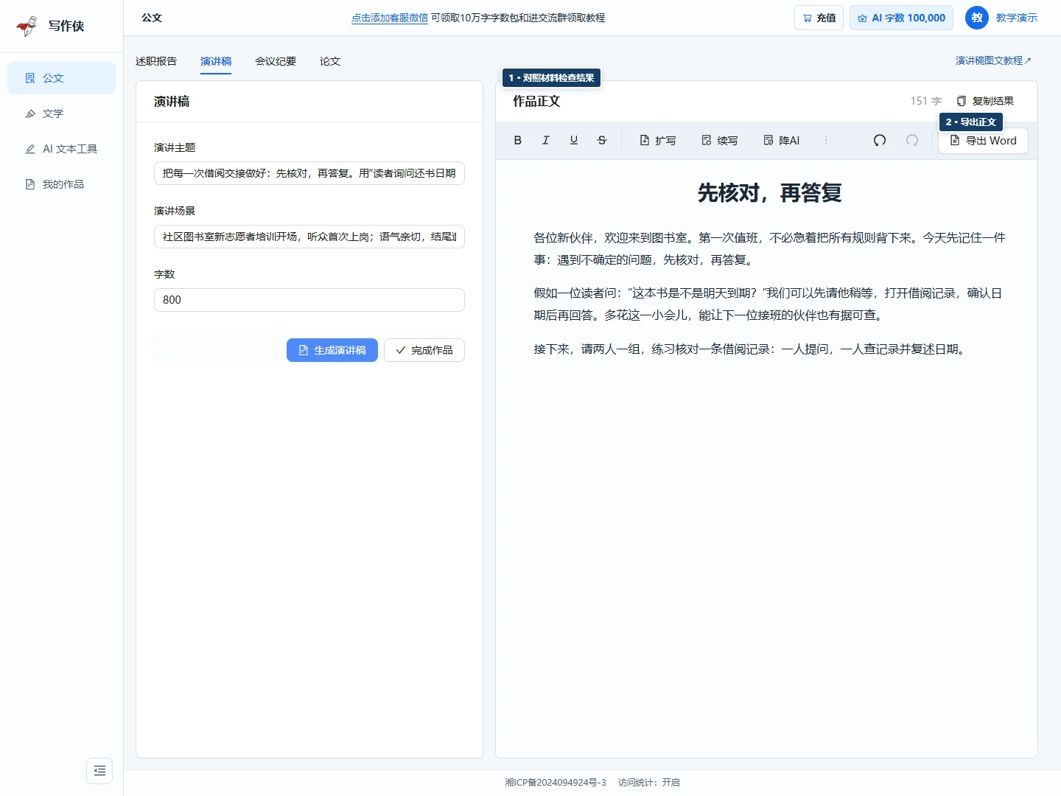The width and height of the screenshot is (1061, 796).
Task: Open the toolbar more-options dots
Action: point(826,140)
